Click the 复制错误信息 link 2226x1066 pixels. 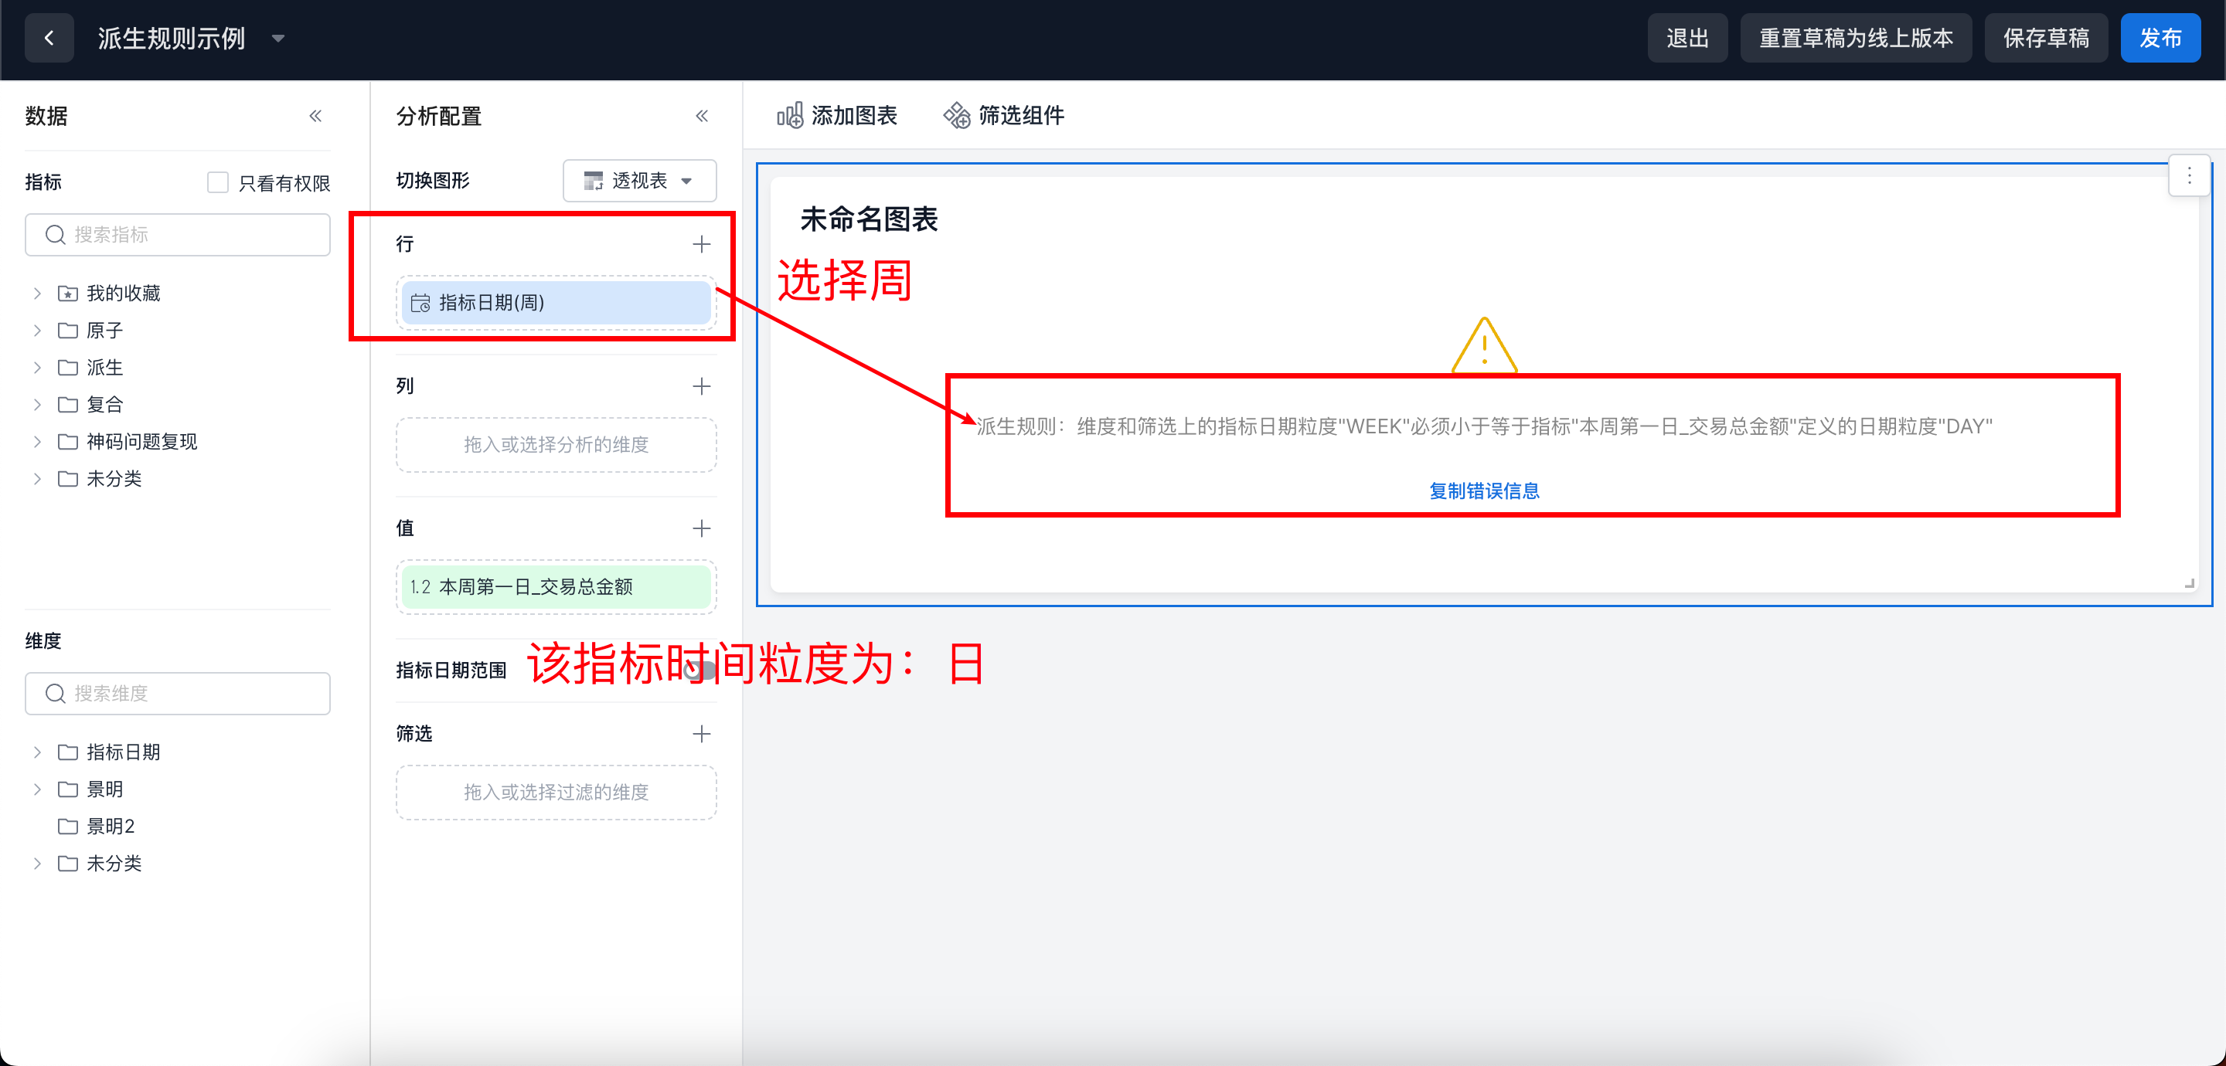tap(1484, 491)
